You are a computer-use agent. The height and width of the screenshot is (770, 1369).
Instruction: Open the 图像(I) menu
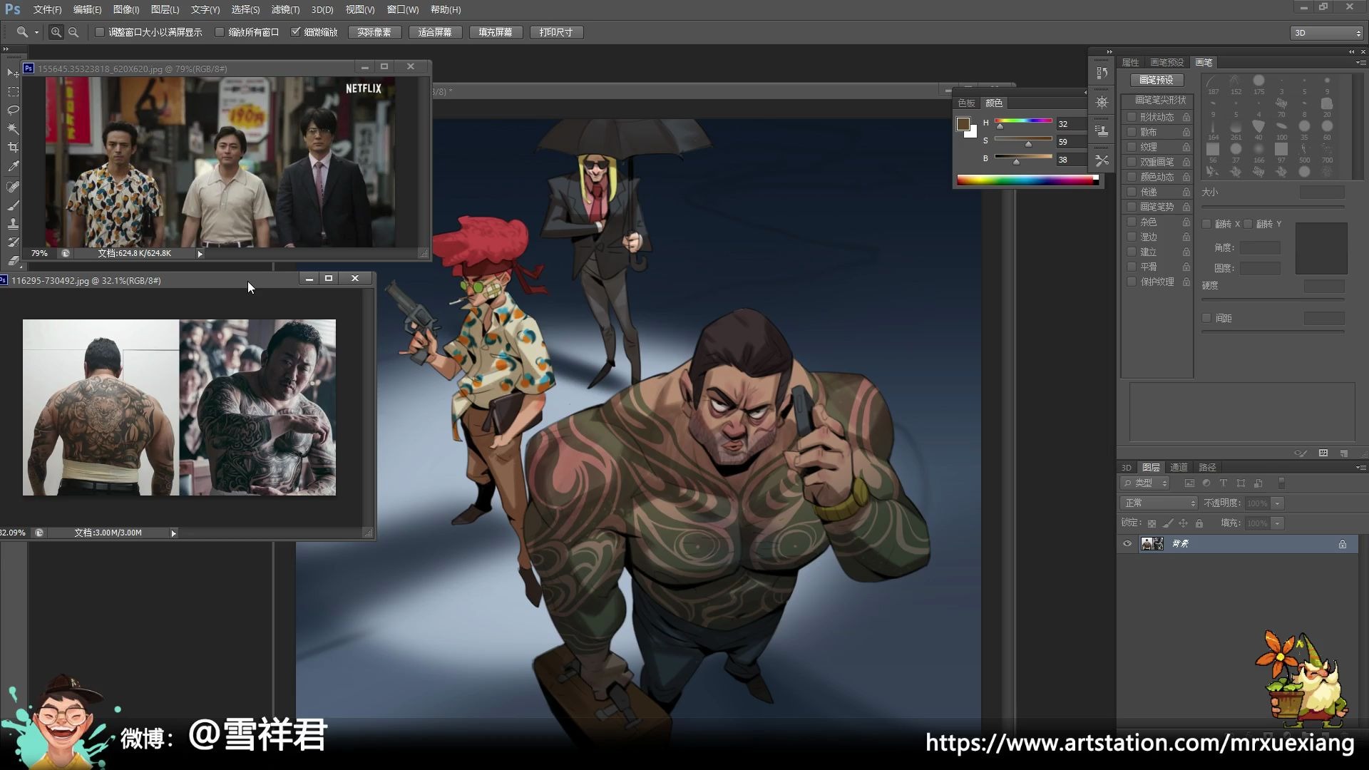126,9
